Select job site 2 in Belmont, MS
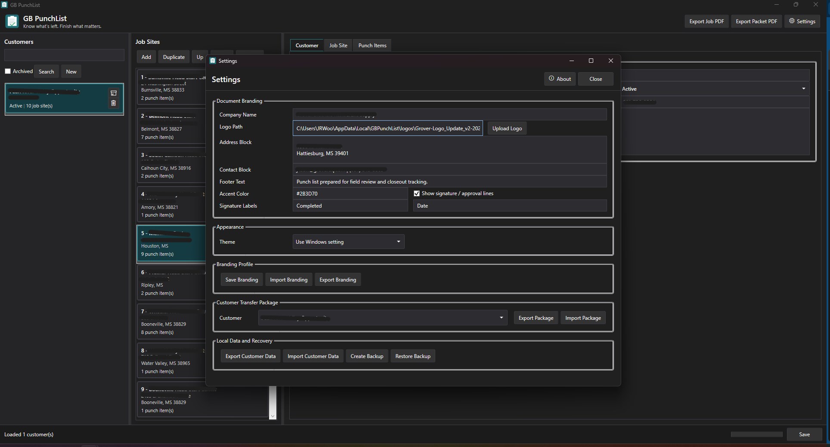The width and height of the screenshot is (830, 447). tap(171, 126)
